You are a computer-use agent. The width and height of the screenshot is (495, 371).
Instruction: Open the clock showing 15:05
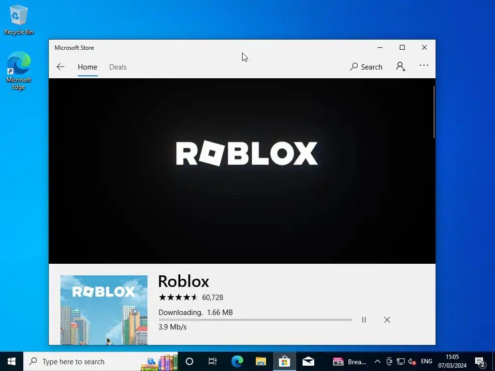coord(452,361)
